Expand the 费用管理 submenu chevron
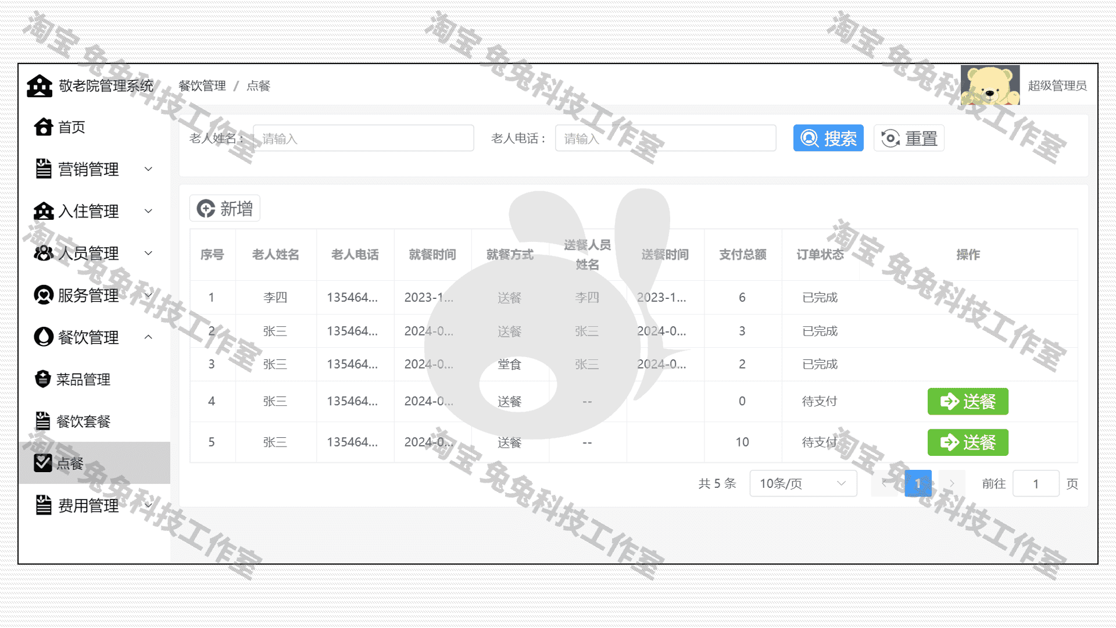The image size is (1116, 628). click(x=148, y=505)
